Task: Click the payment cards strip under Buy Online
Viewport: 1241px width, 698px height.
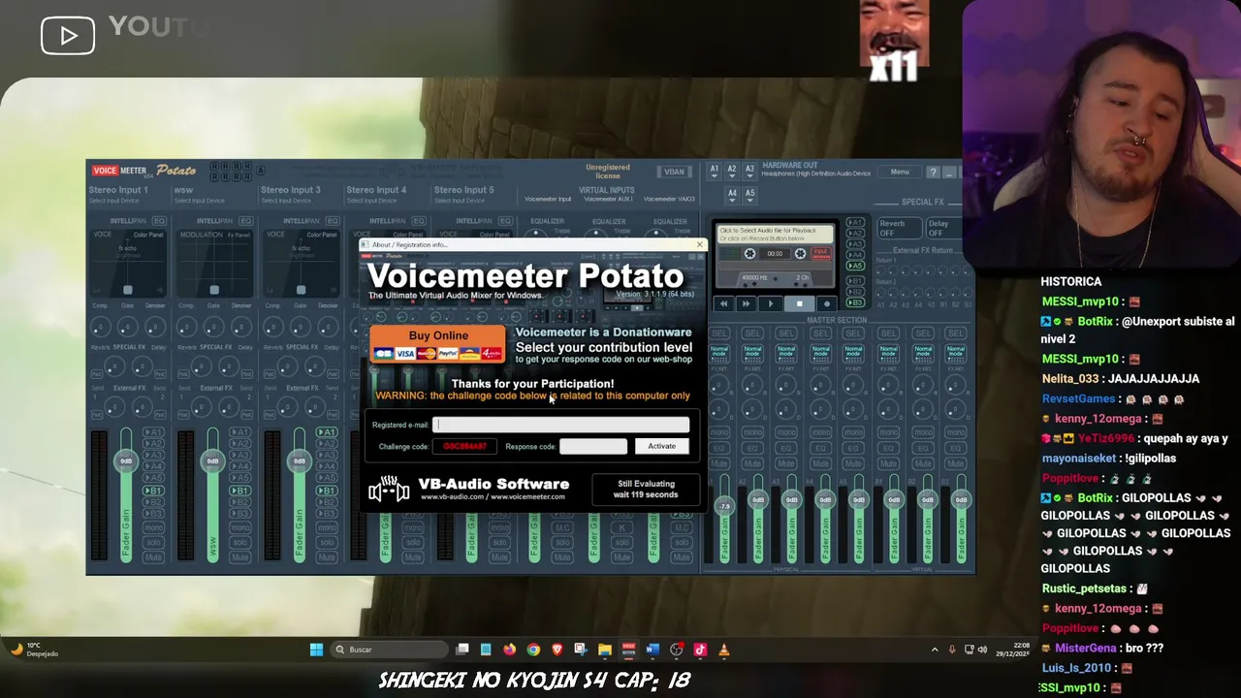Action: [438, 354]
